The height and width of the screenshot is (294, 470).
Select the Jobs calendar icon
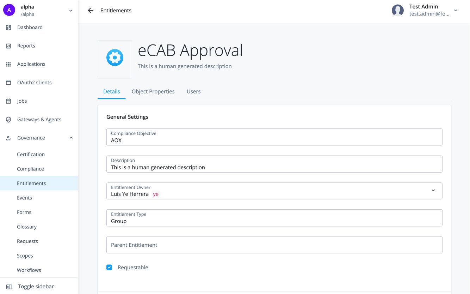pos(9,101)
